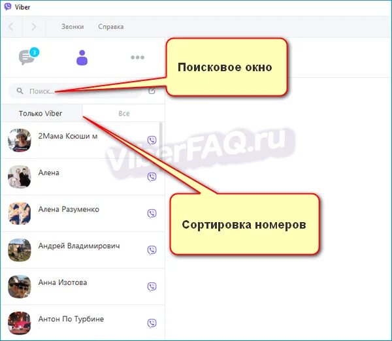This screenshot has height=341, width=392.
Task: Click Viber call icon for Антон По Турбине
Action: tap(152, 323)
